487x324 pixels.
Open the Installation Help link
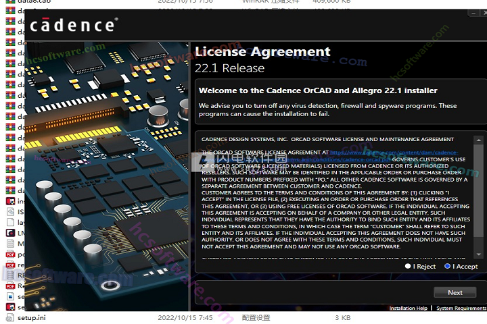(x=408, y=308)
